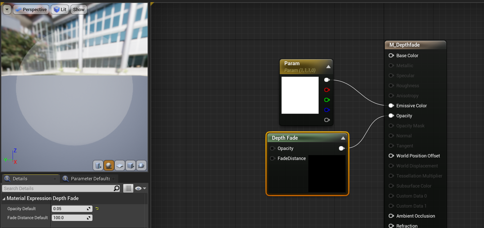Click the Custom Data 0 label
484x228 pixels.
(411, 196)
